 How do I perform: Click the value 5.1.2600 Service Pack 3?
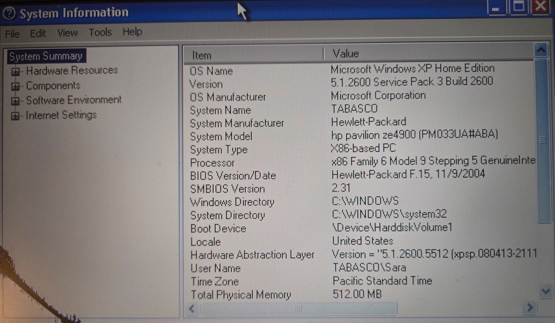[386, 82]
